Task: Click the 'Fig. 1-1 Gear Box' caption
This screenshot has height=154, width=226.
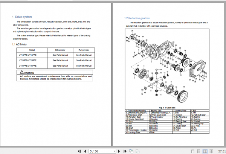Action: click(167, 108)
